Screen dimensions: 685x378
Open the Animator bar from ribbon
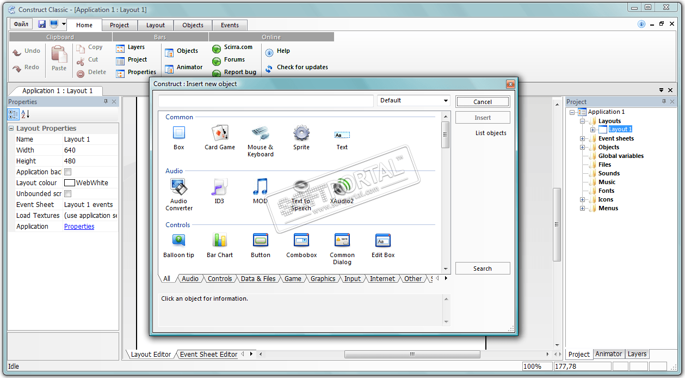pyautogui.click(x=183, y=68)
